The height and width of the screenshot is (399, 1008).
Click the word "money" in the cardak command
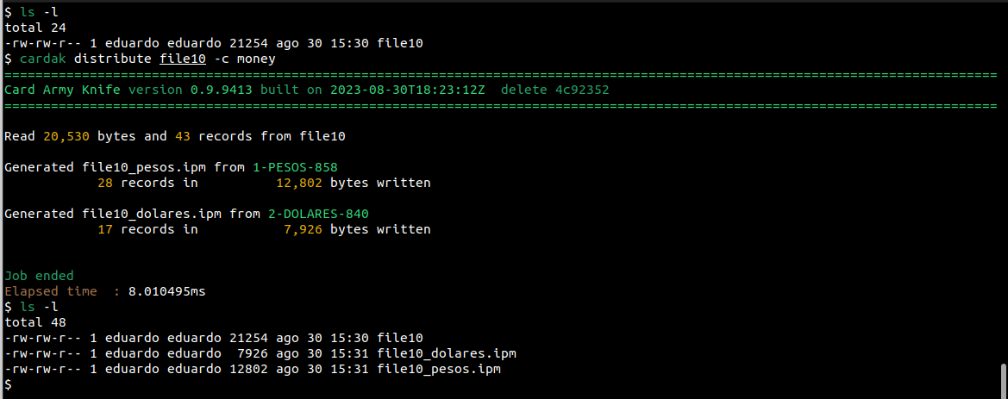(256, 59)
